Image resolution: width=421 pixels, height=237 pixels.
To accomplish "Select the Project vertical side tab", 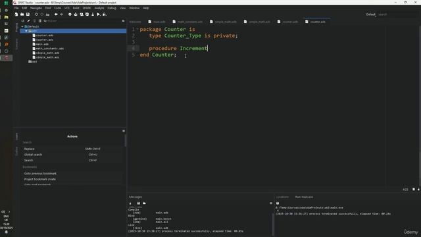I will click(16, 27).
